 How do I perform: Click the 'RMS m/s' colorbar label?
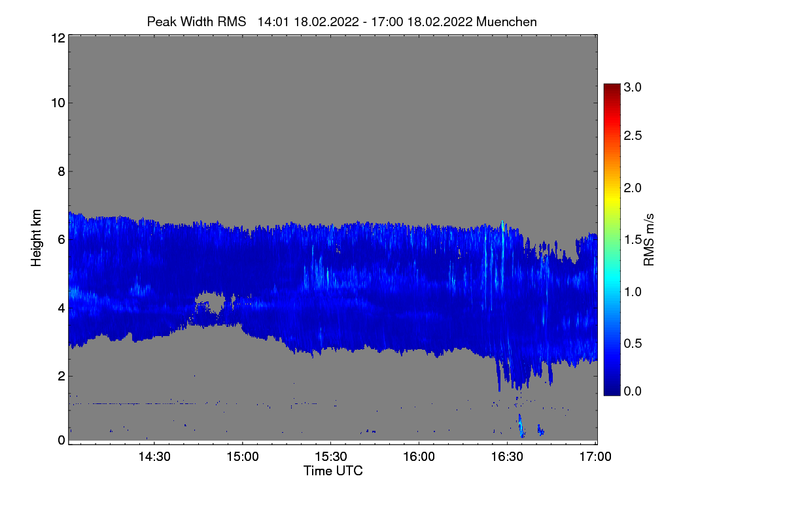[x=649, y=239]
